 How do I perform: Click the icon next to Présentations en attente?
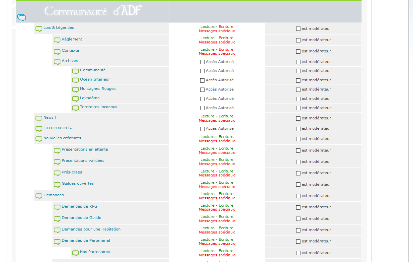click(x=57, y=151)
